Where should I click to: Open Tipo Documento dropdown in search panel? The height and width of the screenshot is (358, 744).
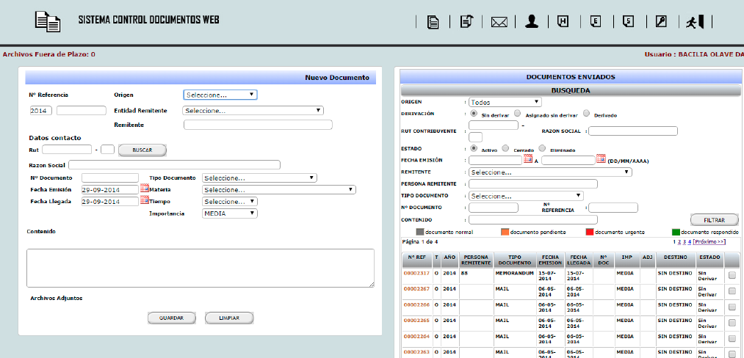526,196
